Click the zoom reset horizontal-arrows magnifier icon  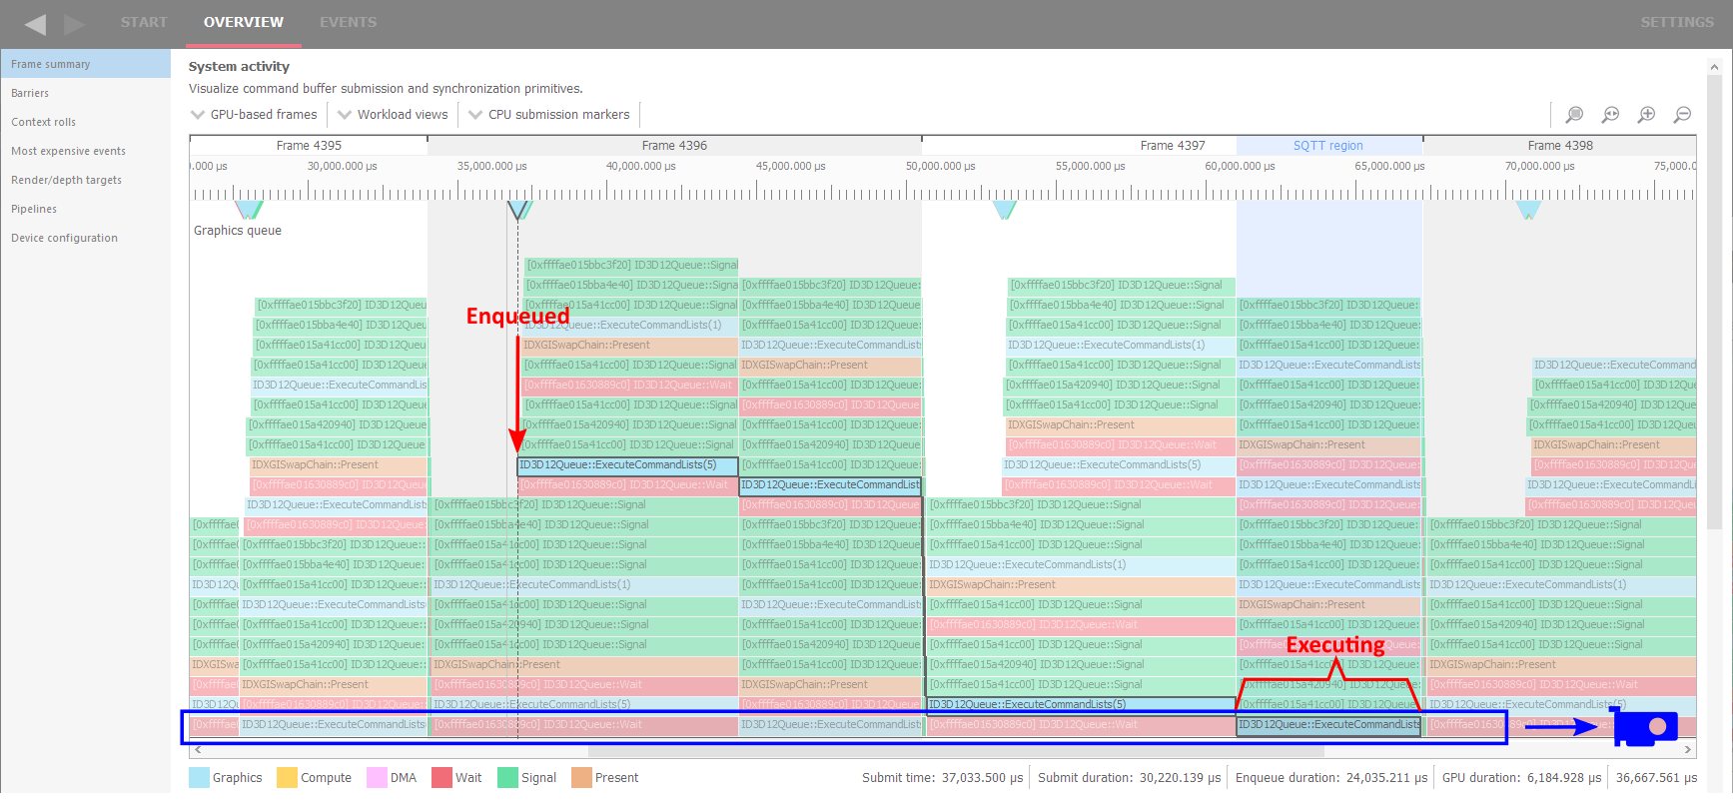point(1610,115)
